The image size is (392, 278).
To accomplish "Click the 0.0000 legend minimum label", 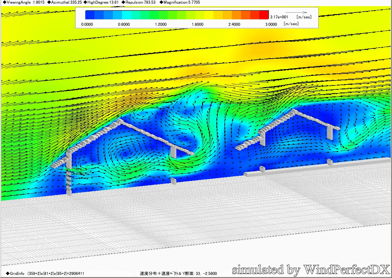I will [87, 24].
